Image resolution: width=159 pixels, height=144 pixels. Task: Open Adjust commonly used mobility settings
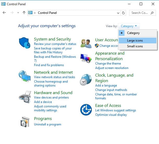(x=50, y=108)
